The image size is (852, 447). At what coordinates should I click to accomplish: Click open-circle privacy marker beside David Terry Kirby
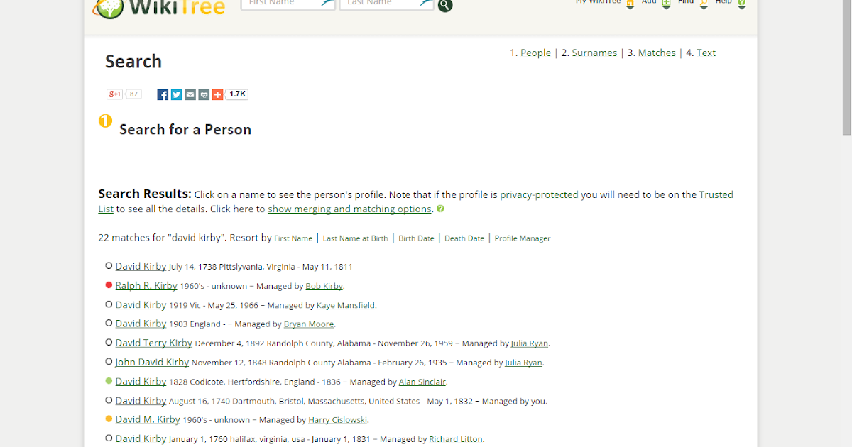tap(109, 343)
